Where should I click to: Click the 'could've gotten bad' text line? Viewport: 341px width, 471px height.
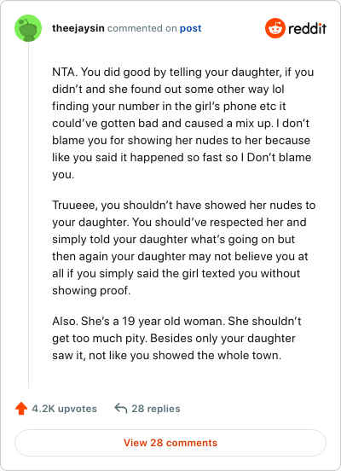181,124
